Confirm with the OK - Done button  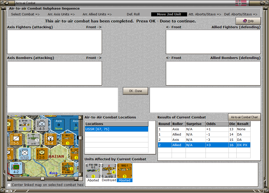(x=136, y=91)
